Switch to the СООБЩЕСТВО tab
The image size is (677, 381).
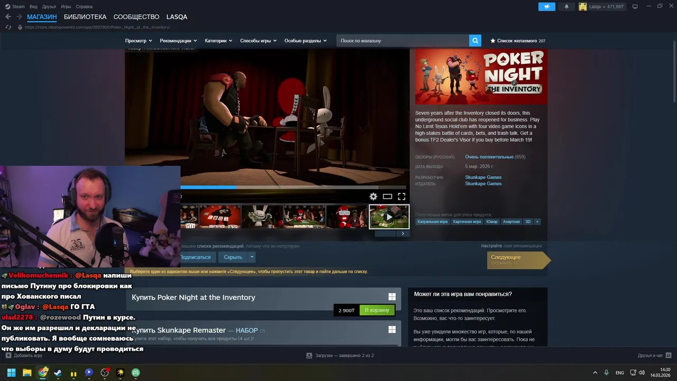point(136,17)
